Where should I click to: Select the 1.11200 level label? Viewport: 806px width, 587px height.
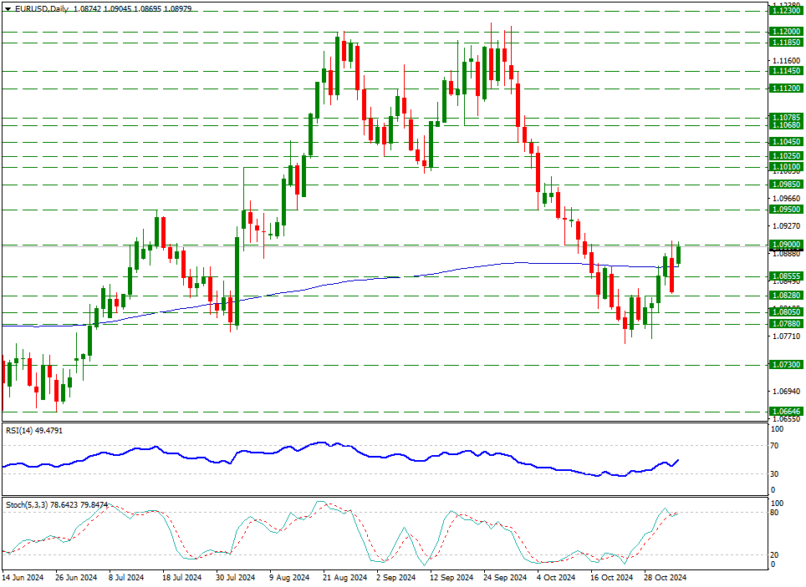click(x=787, y=89)
